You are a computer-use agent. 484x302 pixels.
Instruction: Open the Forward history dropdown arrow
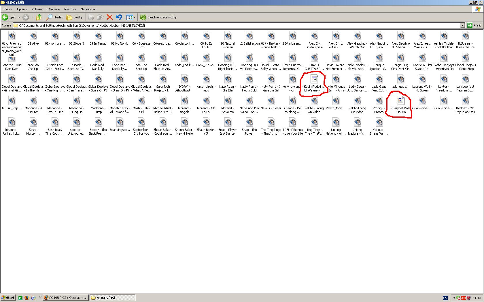click(x=32, y=17)
